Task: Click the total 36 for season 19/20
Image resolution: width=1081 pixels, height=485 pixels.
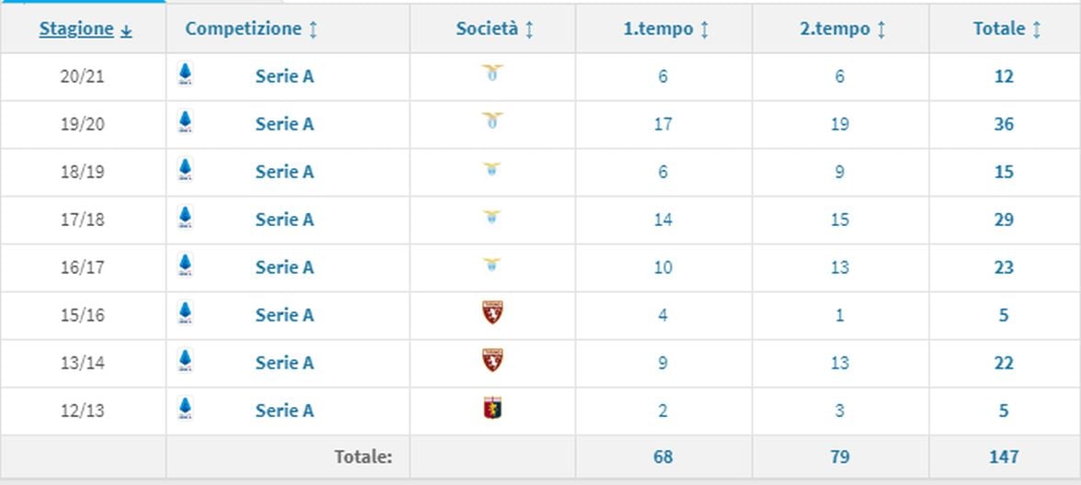Action: click(x=1004, y=124)
